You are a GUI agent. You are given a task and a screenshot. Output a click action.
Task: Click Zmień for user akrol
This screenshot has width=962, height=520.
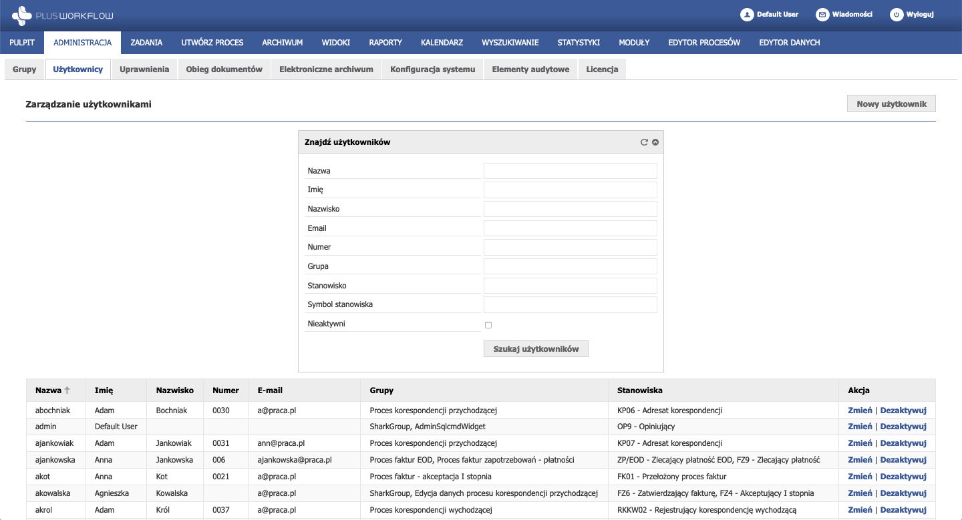pos(860,510)
